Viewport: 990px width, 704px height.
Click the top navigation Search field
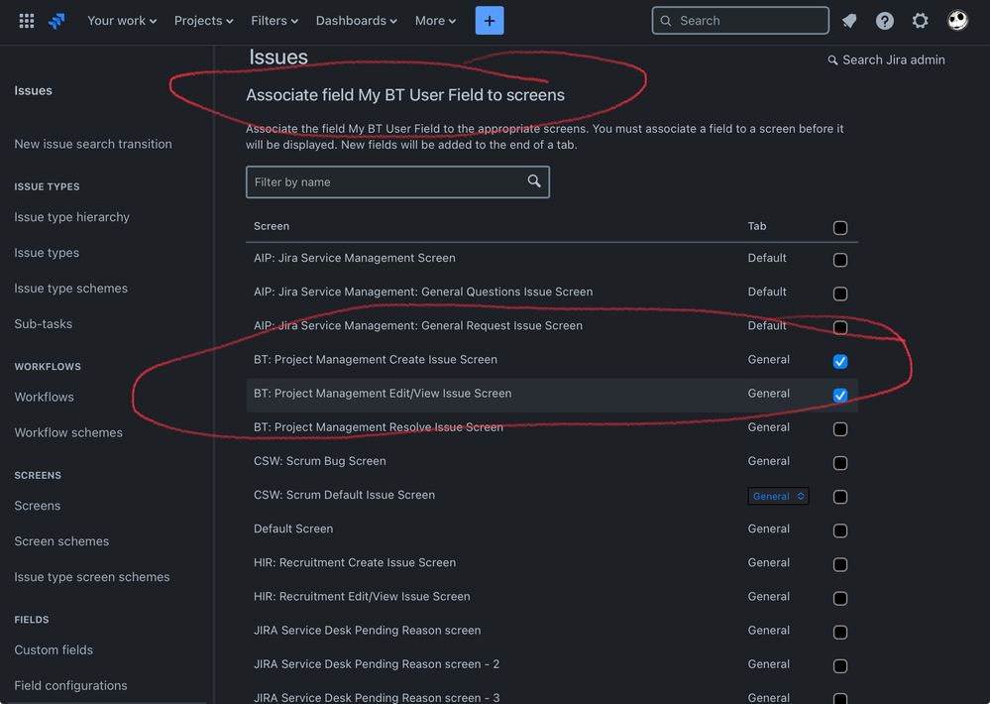point(740,21)
